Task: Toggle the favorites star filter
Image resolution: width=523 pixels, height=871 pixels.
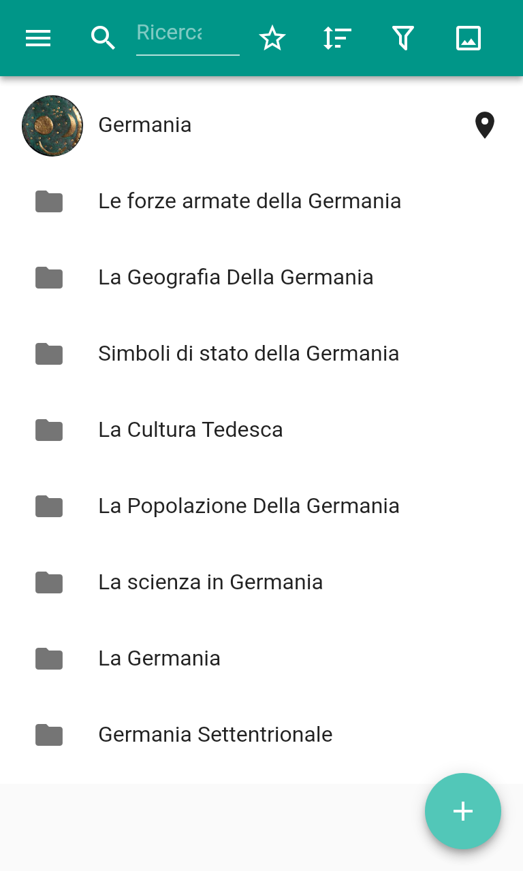Action: tap(272, 38)
